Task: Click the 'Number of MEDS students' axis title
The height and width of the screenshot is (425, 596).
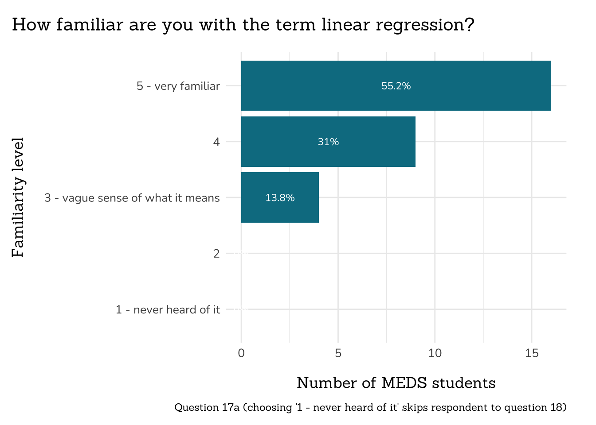Action: [x=396, y=383]
